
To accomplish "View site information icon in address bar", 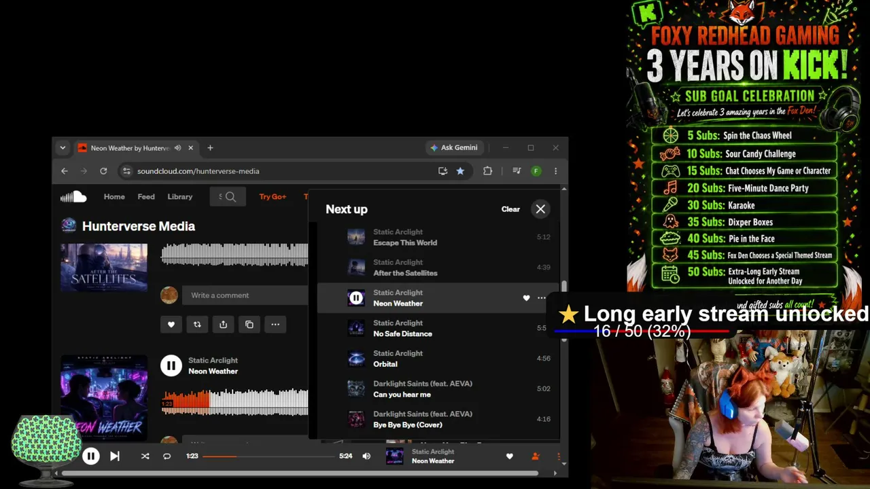I will (x=126, y=171).
